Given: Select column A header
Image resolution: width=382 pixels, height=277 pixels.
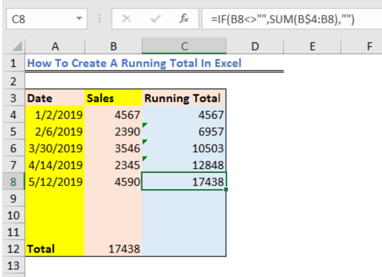Looking at the screenshot, I should (55, 46).
